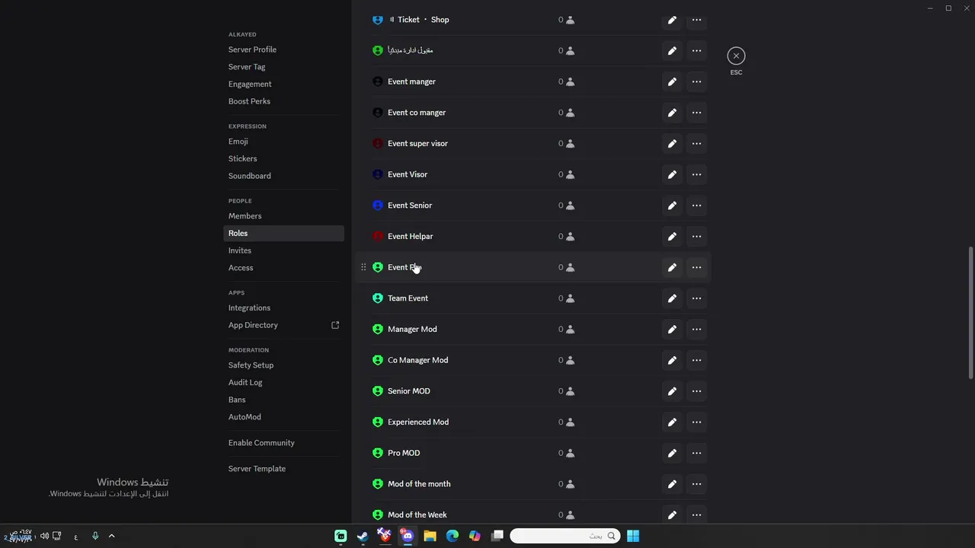The width and height of the screenshot is (975, 548).
Task: Click the red color icon of Event Helpar
Action: (378, 236)
